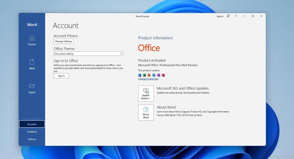This screenshot has width=294, height=159.
Task: Open the New document page
Action: point(32,65)
